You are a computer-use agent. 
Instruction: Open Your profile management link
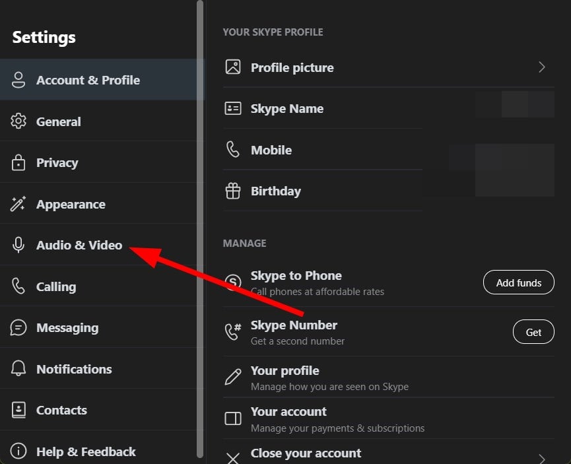click(389, 378)
